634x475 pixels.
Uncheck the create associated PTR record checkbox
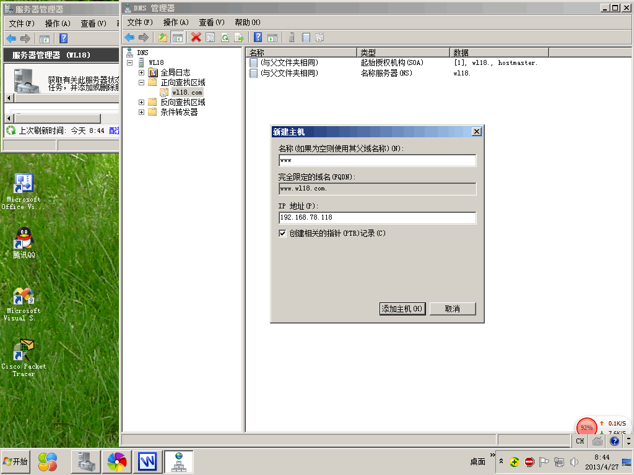283,234
